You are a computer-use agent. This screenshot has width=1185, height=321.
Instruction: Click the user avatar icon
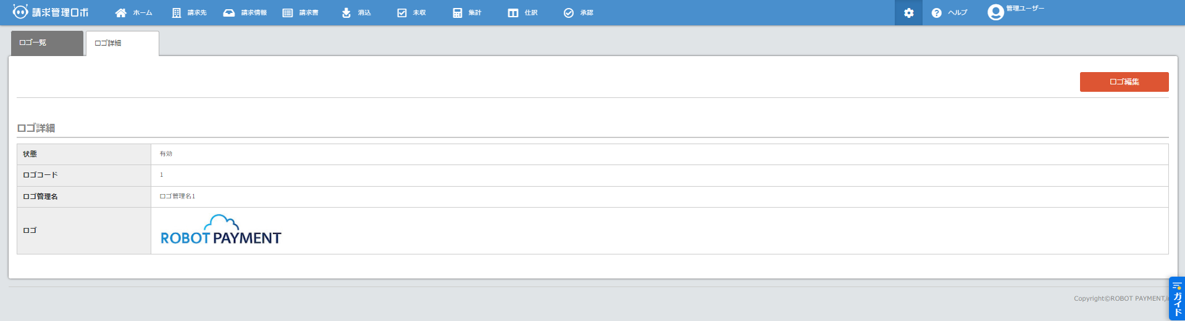click(995, 12)
